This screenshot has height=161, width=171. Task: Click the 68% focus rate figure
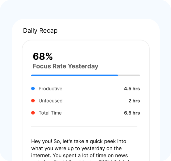[43, 56]
